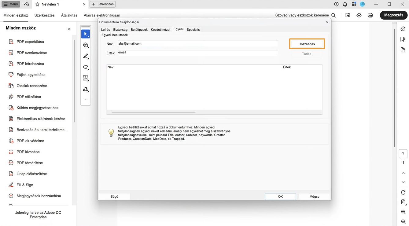
Task: Cancel dialog with Mégse button
Action: coord(314,197)
